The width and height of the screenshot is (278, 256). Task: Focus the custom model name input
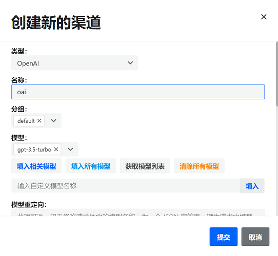click(x=126, y=186)
